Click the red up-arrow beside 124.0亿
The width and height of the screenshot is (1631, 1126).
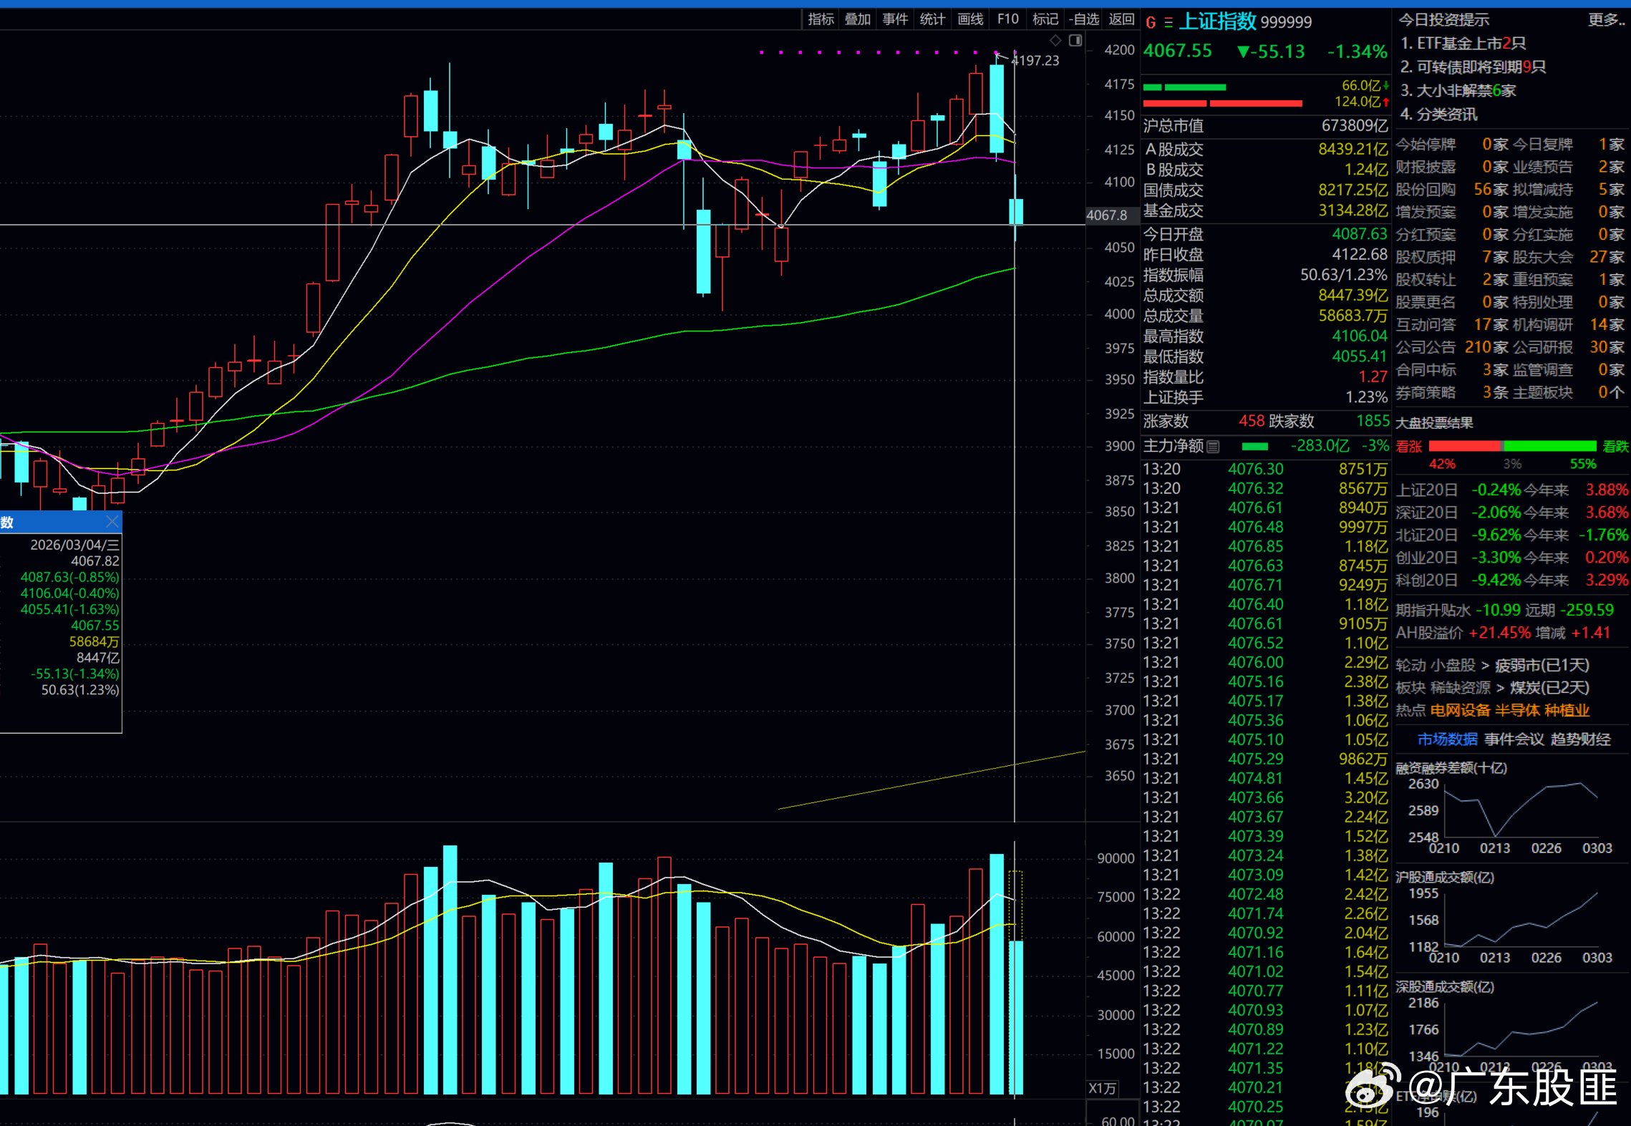pyautogui.click(x=1386, y=102)
